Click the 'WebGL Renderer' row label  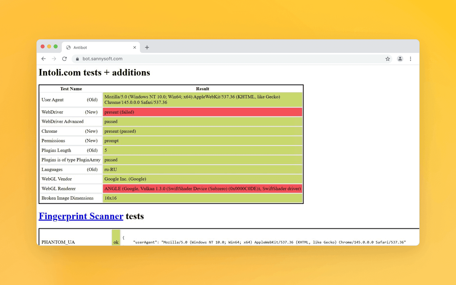(x=71, y=189)
